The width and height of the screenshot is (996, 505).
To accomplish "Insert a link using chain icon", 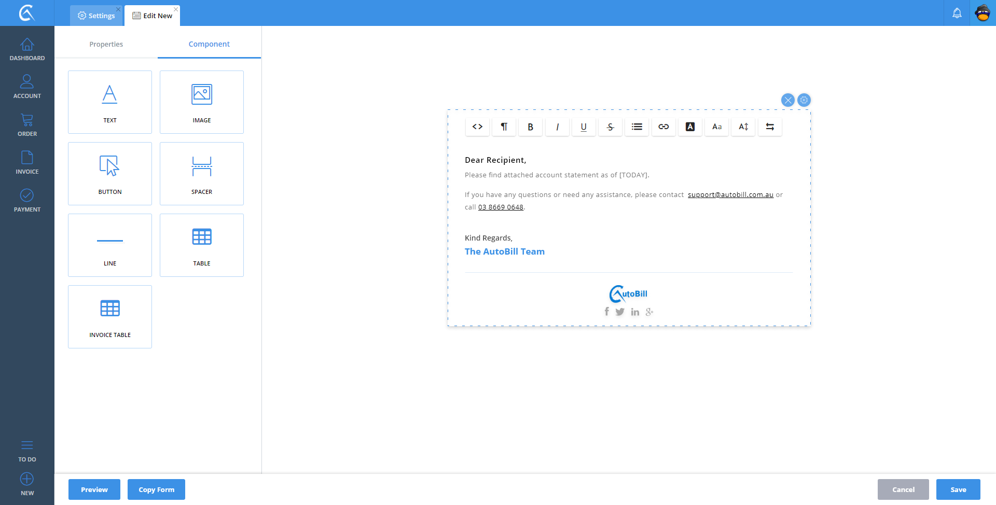I will (x=663, y=127).
